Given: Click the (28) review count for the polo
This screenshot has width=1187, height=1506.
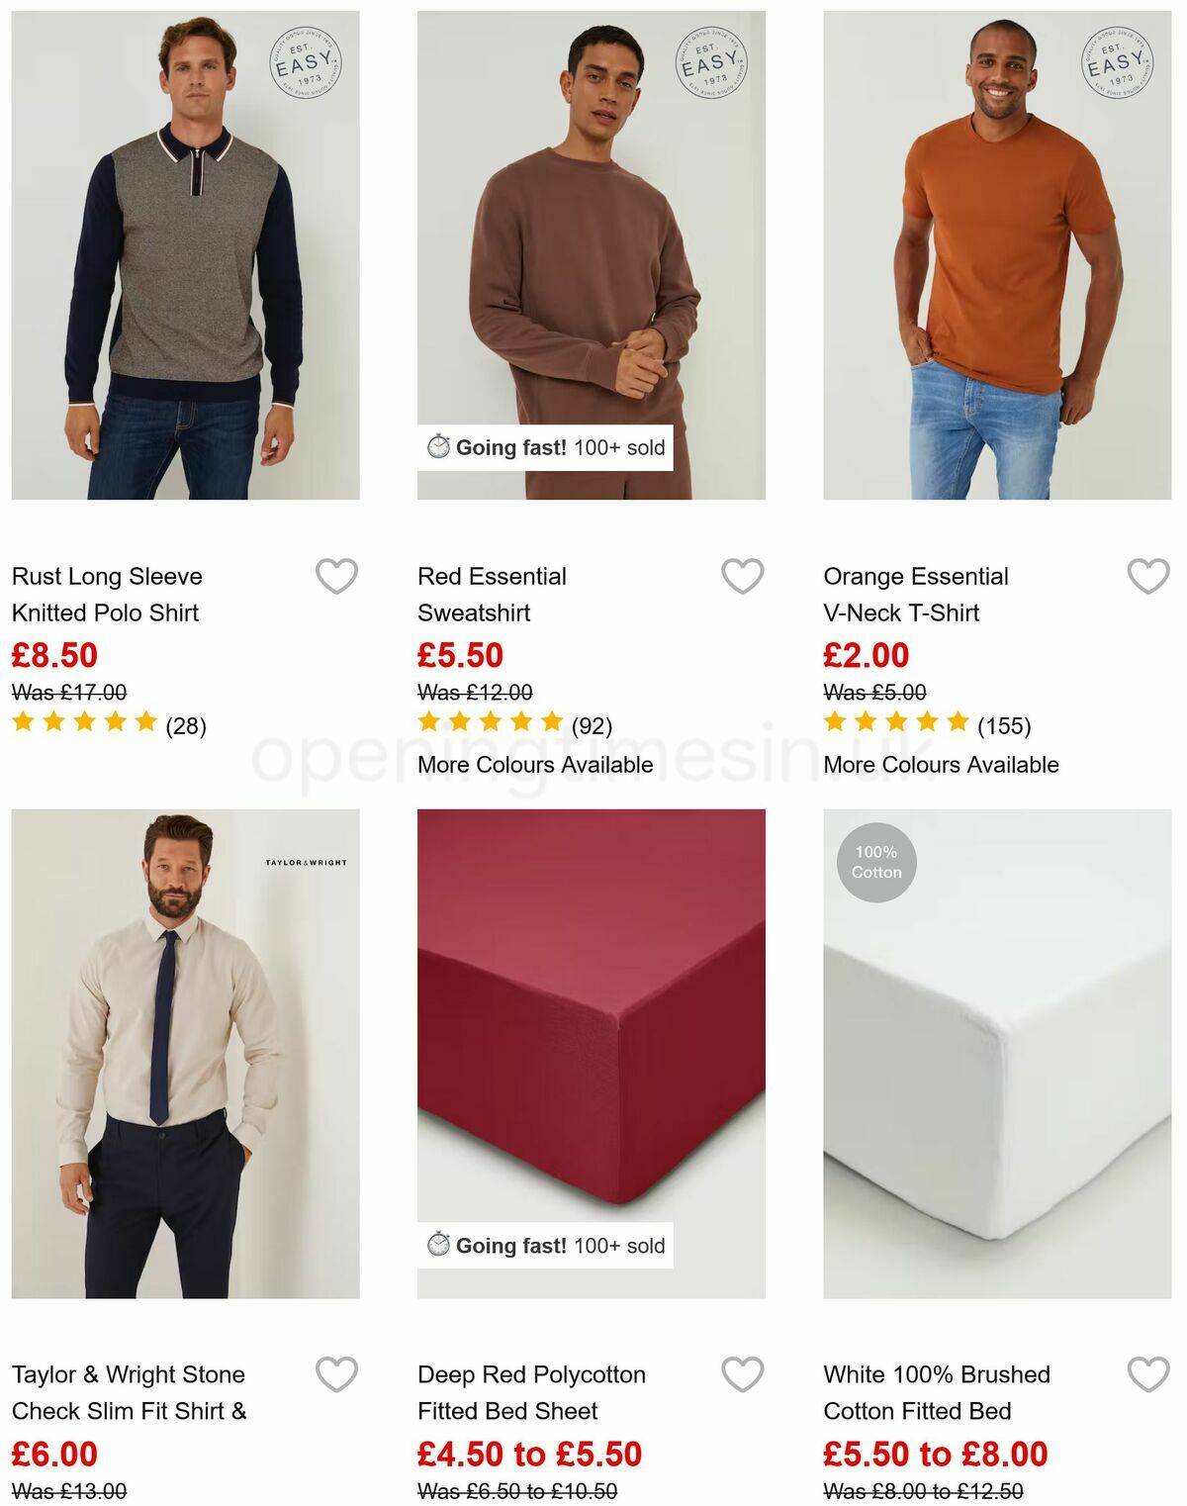Looking at the screenshot, I should 188,724.
